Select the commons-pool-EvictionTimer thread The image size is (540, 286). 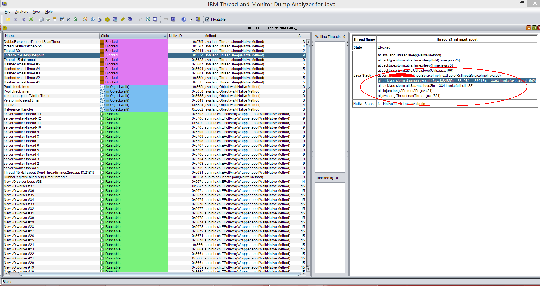click(x=155, y=96)
